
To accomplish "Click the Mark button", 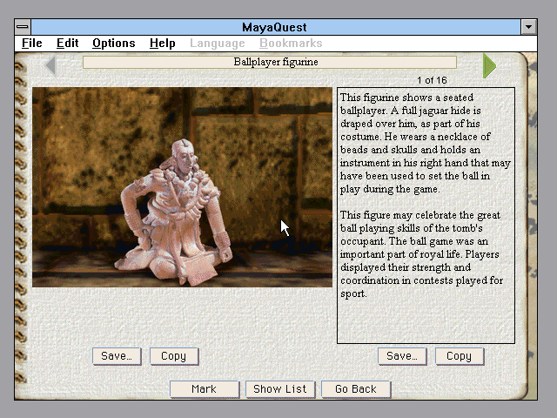I will click(204, 389).
